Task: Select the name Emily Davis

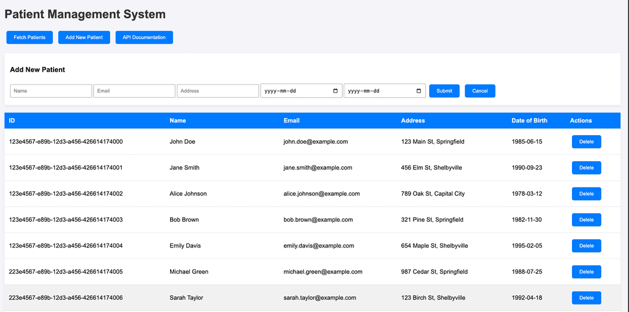Action: point(185,246)
